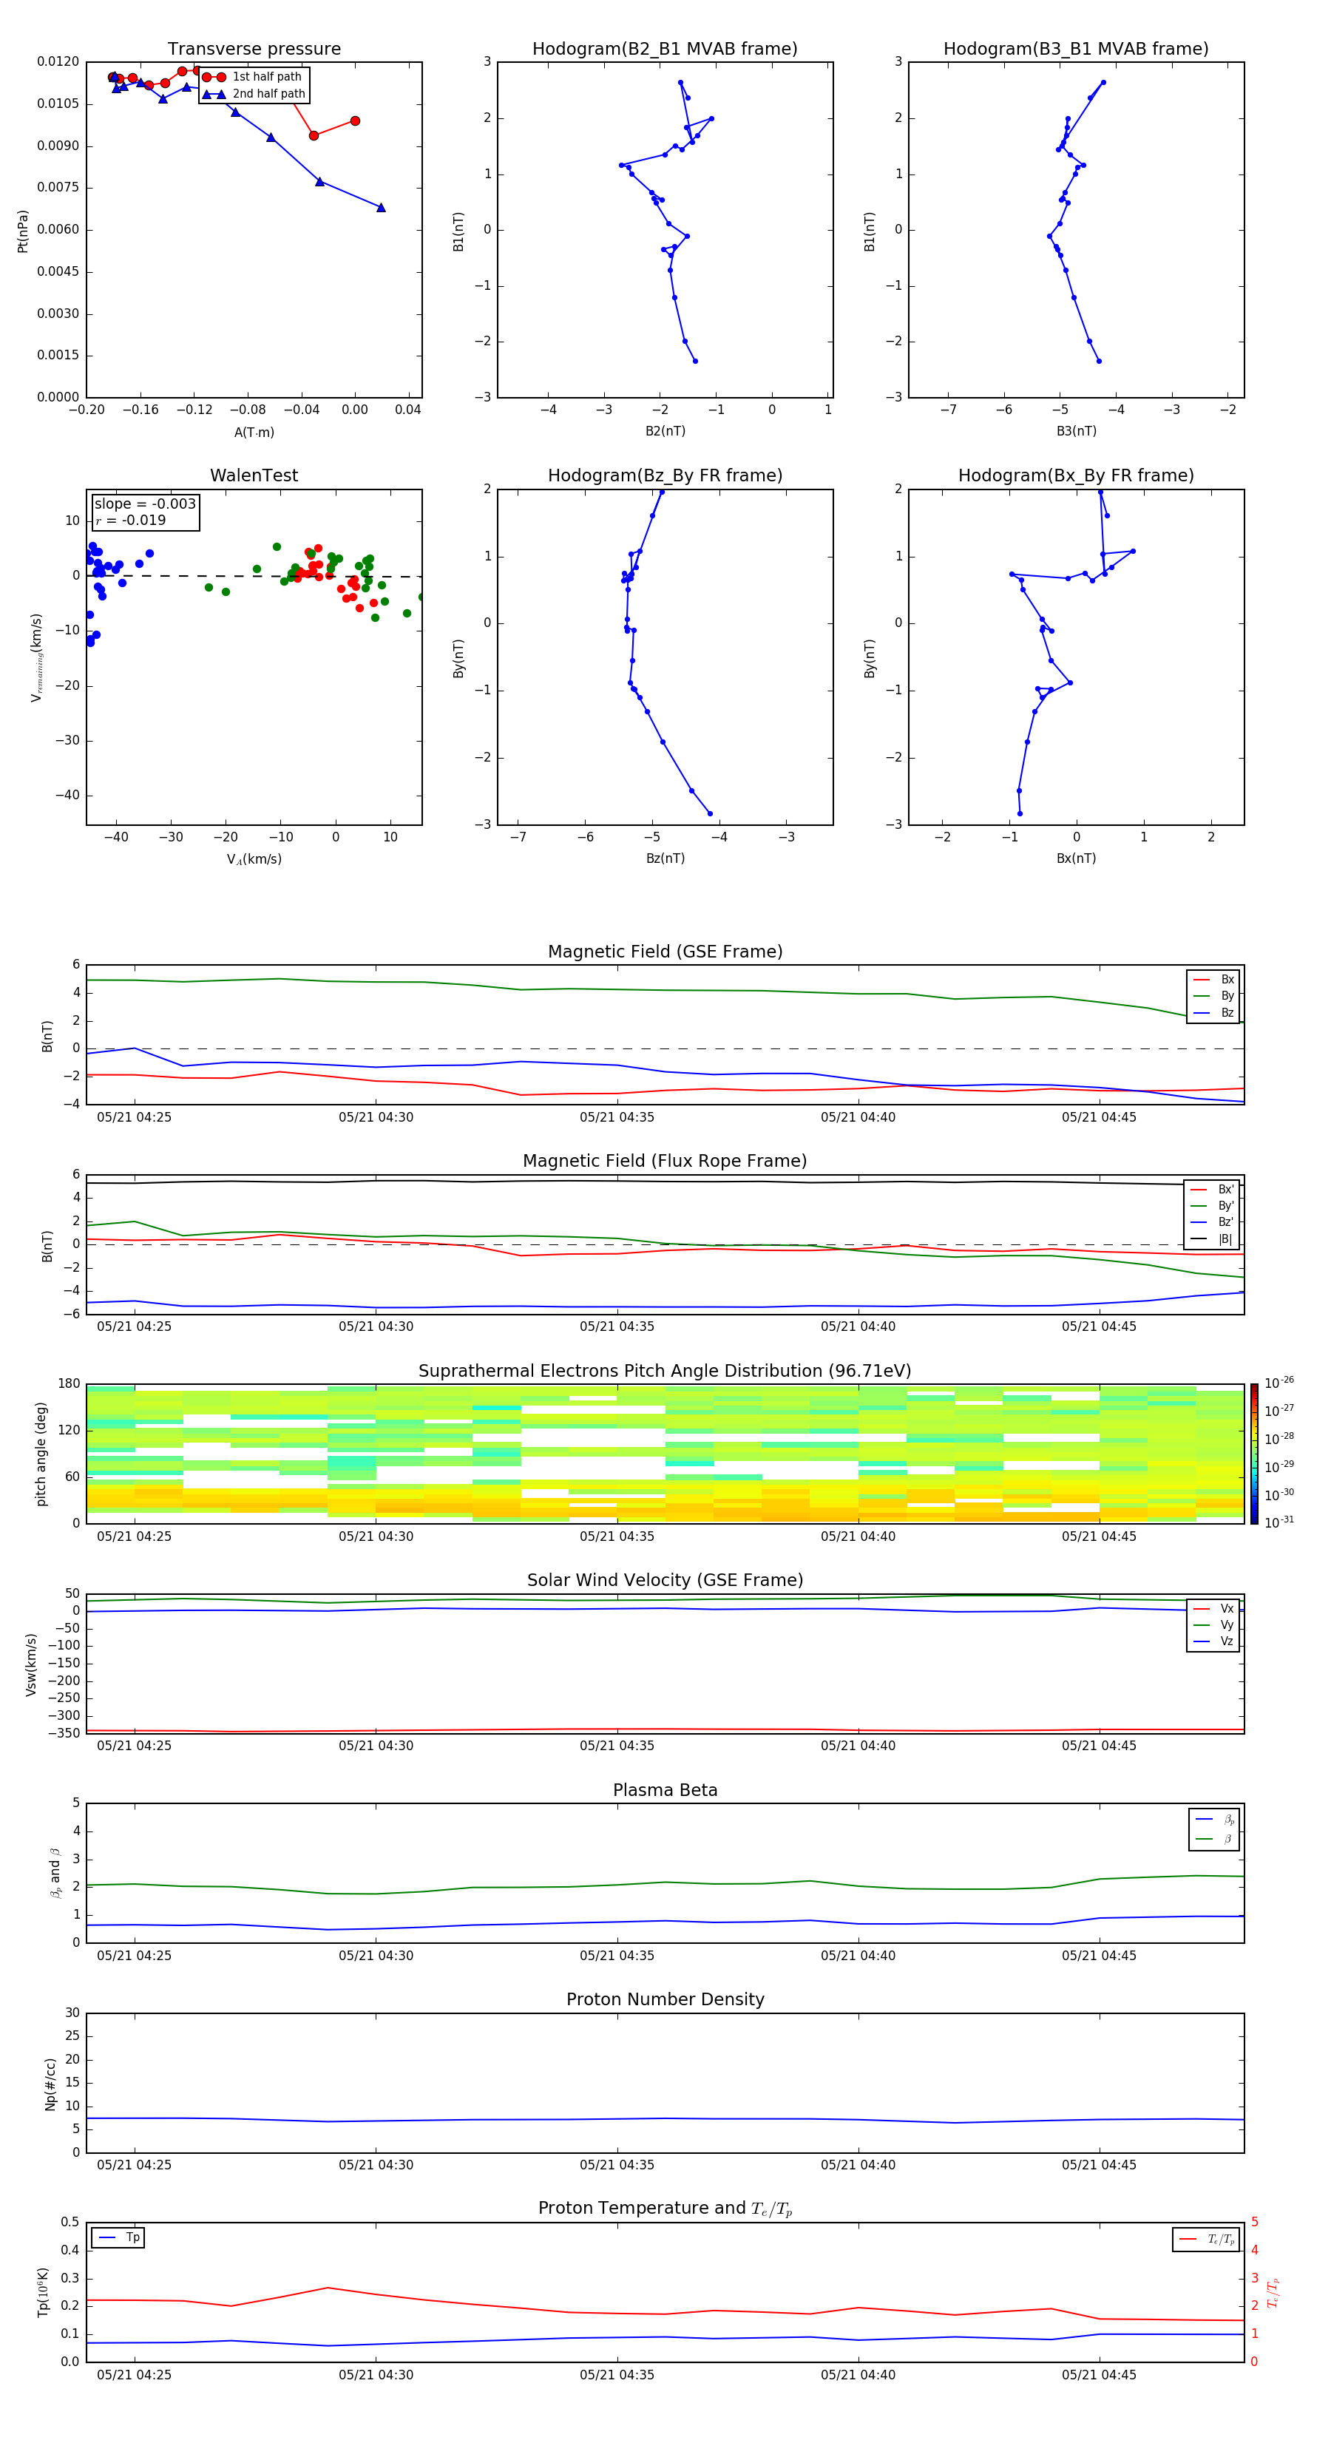This screenshot has width=1331, height=2440.
Task: Click the Suprathermal Electrons Pitch Angle title
Action: coord(665,1372)
